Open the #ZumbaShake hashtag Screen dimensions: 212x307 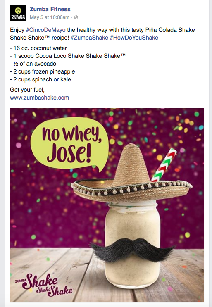click(89, 38)
